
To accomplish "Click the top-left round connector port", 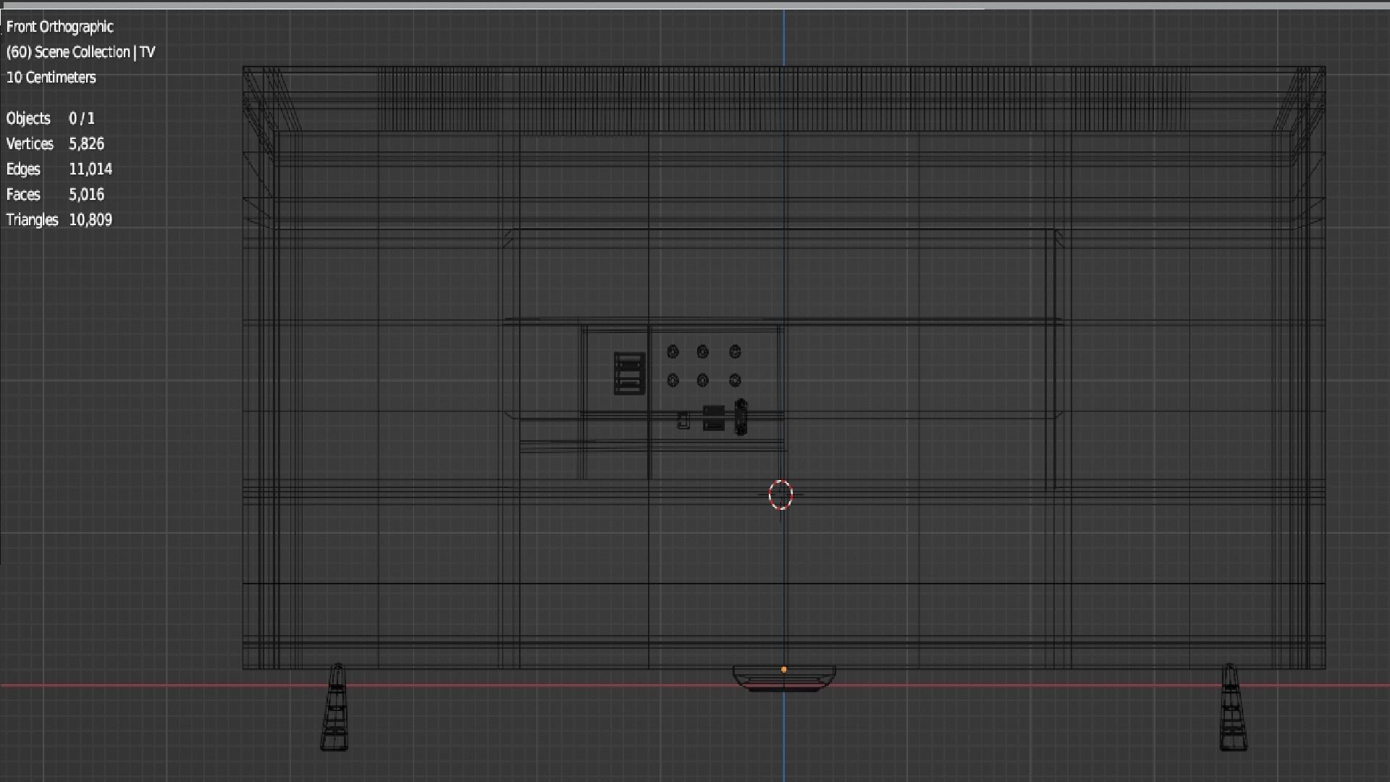I will tap(673, 352).
